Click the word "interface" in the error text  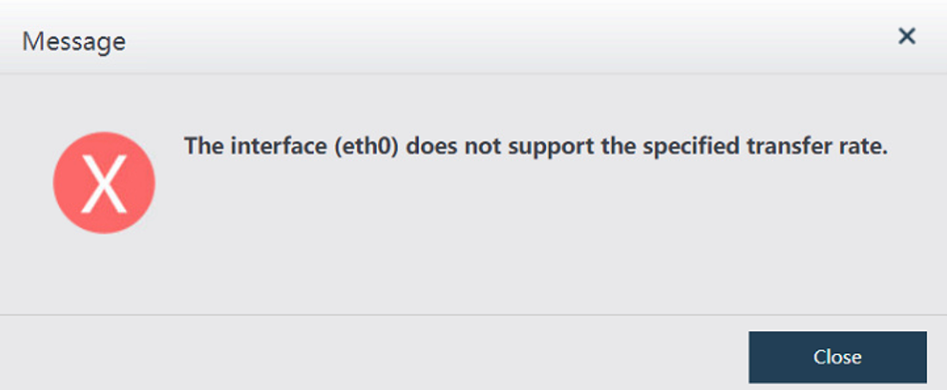263,146
